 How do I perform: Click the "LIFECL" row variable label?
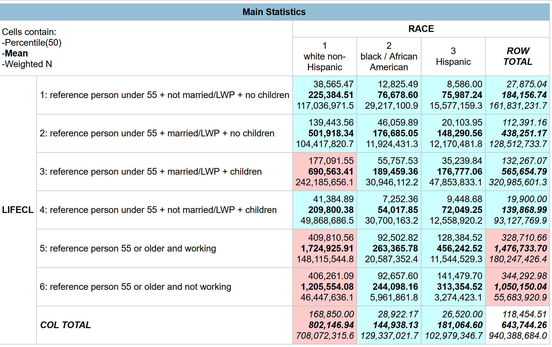click(x=18, y=210)
